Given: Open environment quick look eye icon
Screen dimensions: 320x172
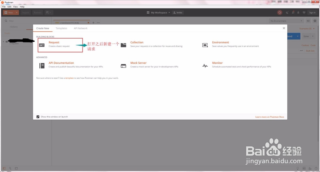Looking at the screenshot, I should point(308,21).
